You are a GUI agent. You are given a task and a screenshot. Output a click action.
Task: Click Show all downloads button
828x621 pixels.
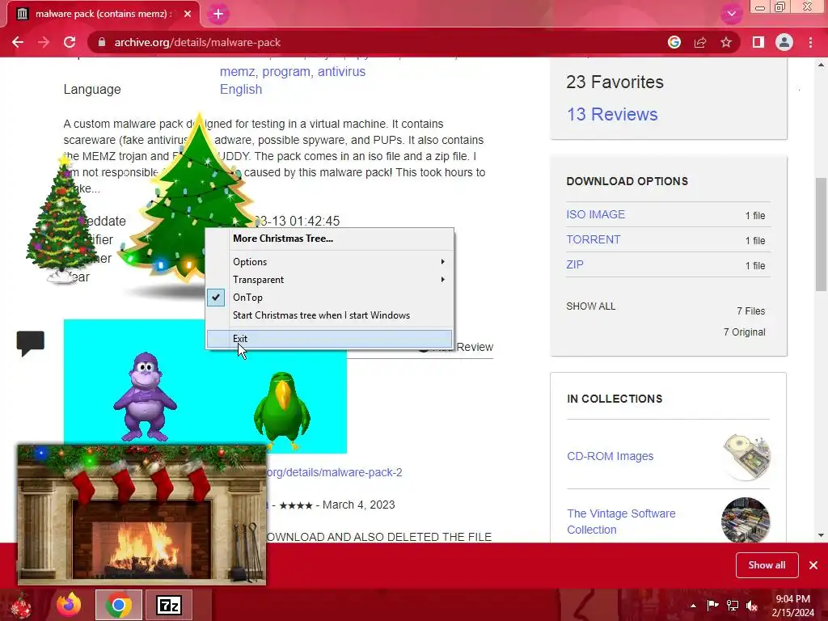point(767,565)
